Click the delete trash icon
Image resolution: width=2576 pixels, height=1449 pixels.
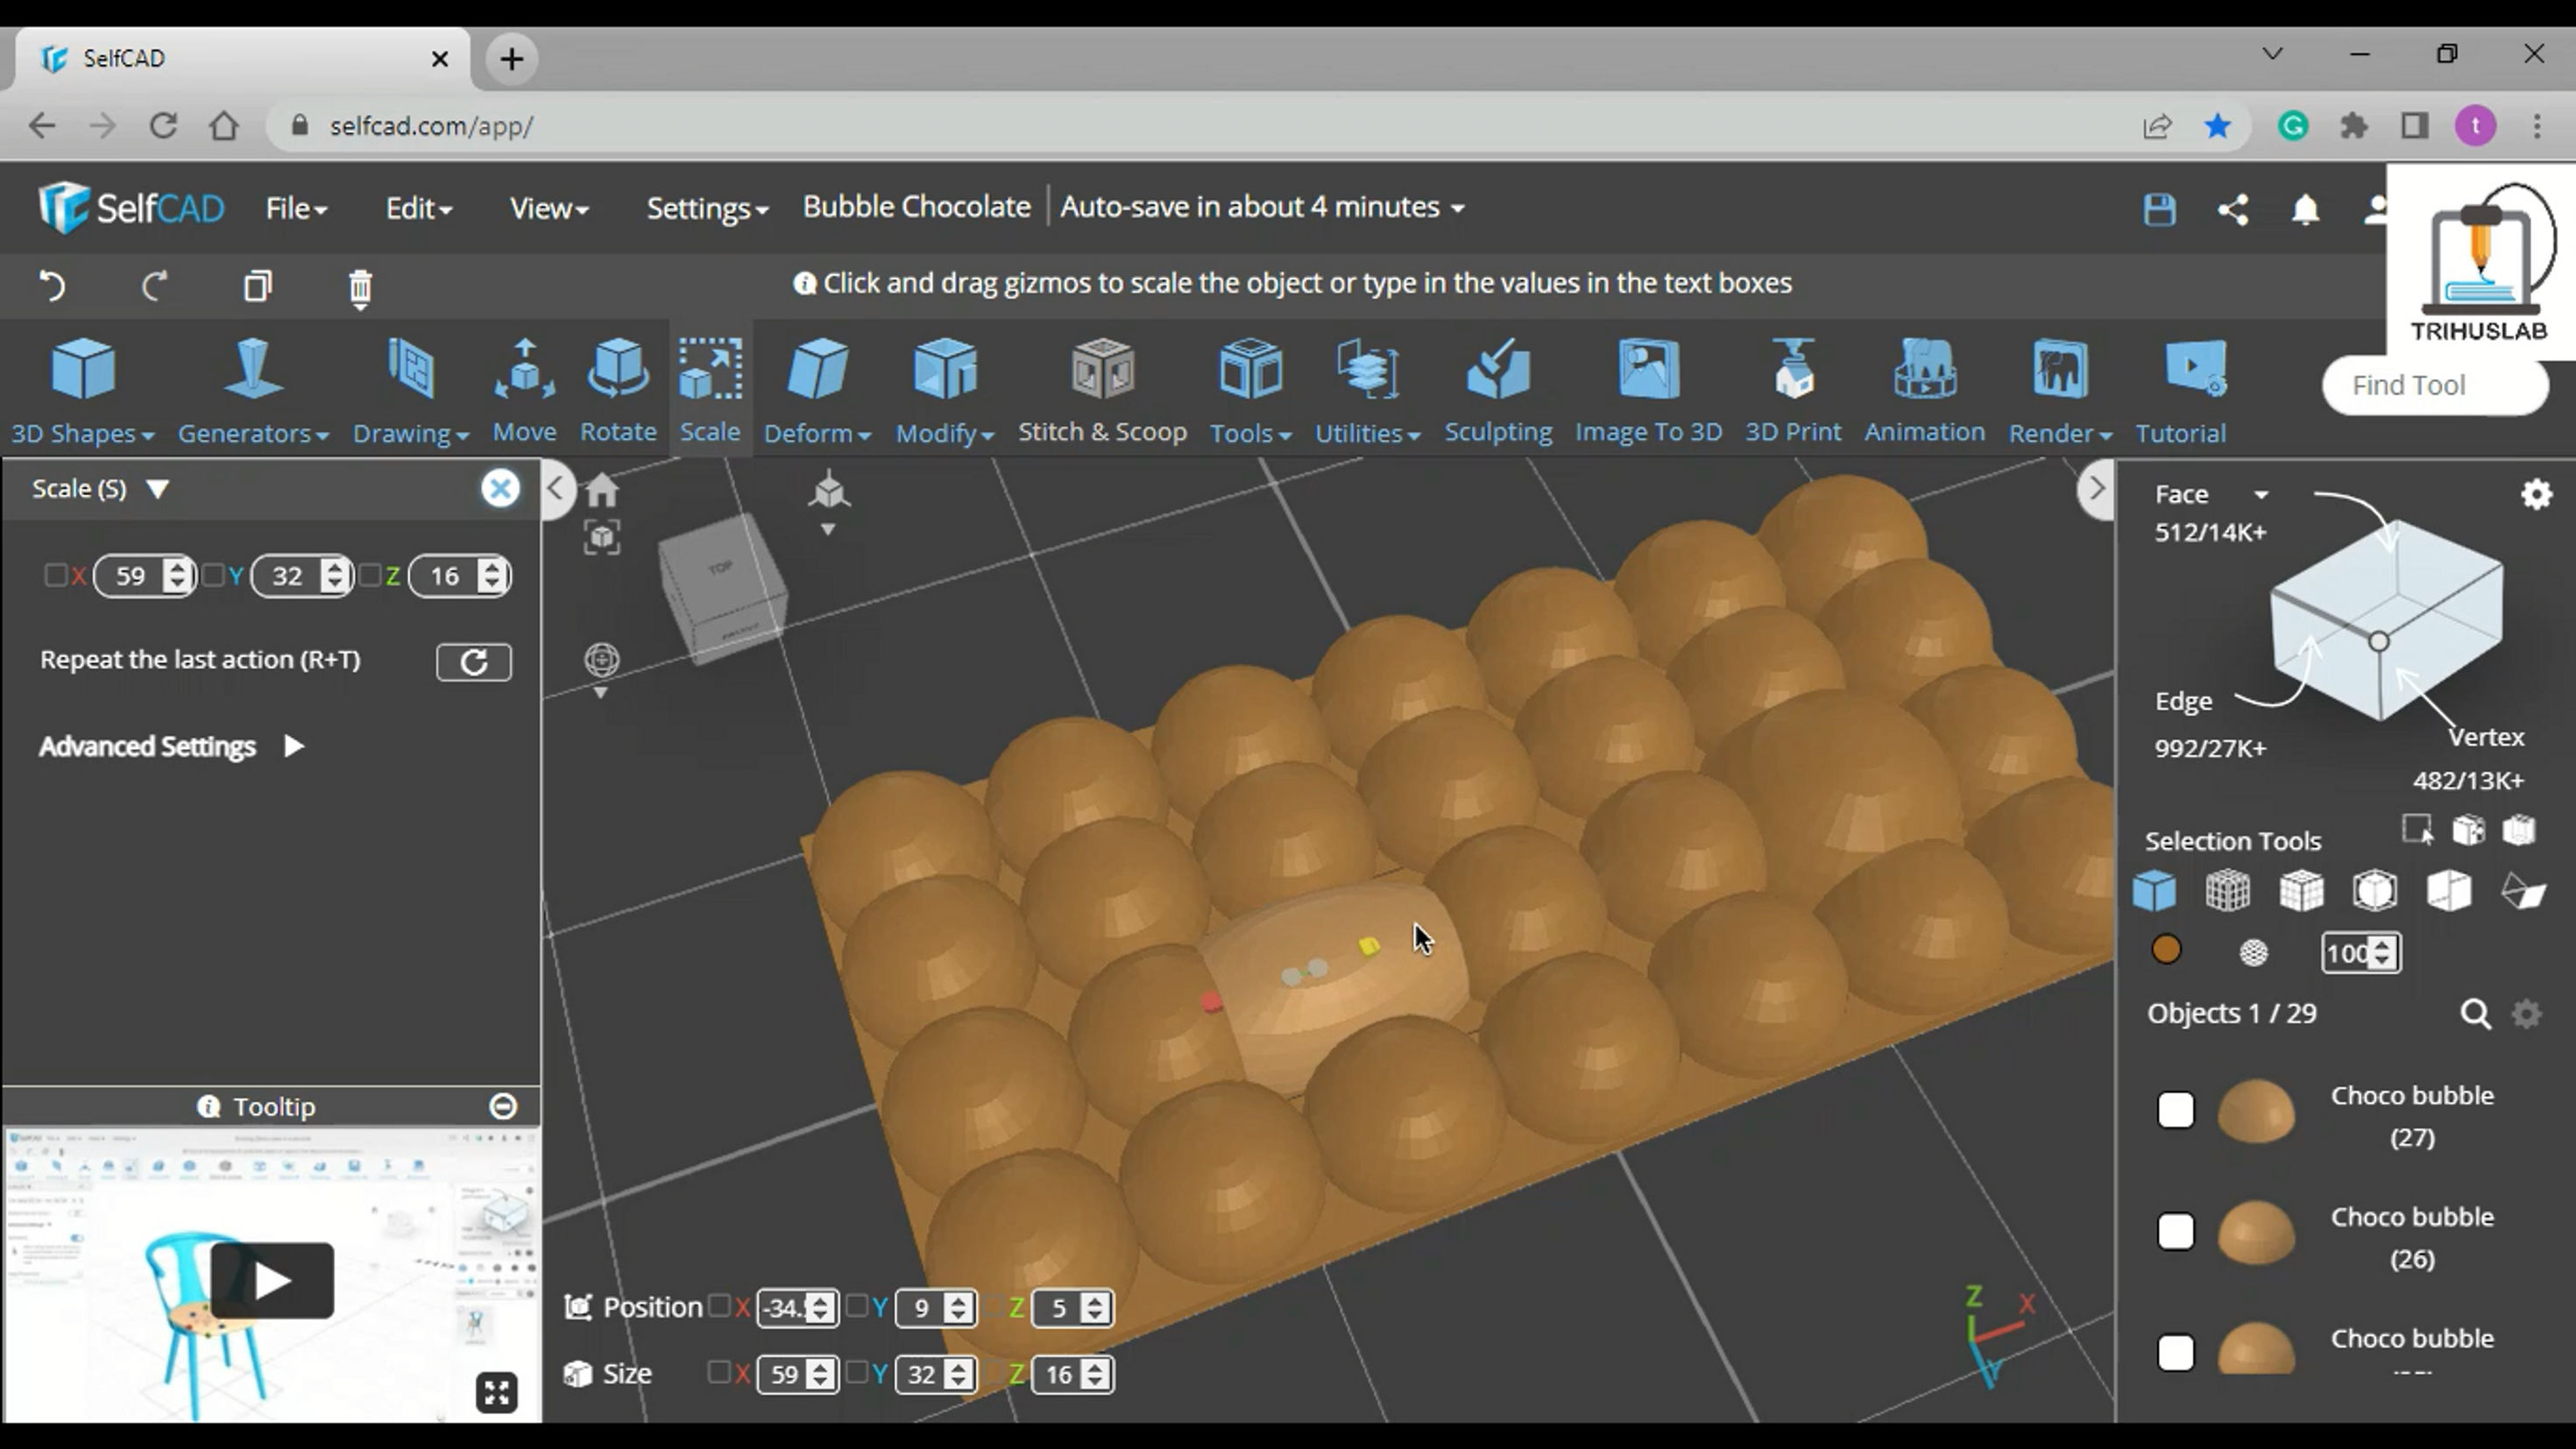coord(360,288)
